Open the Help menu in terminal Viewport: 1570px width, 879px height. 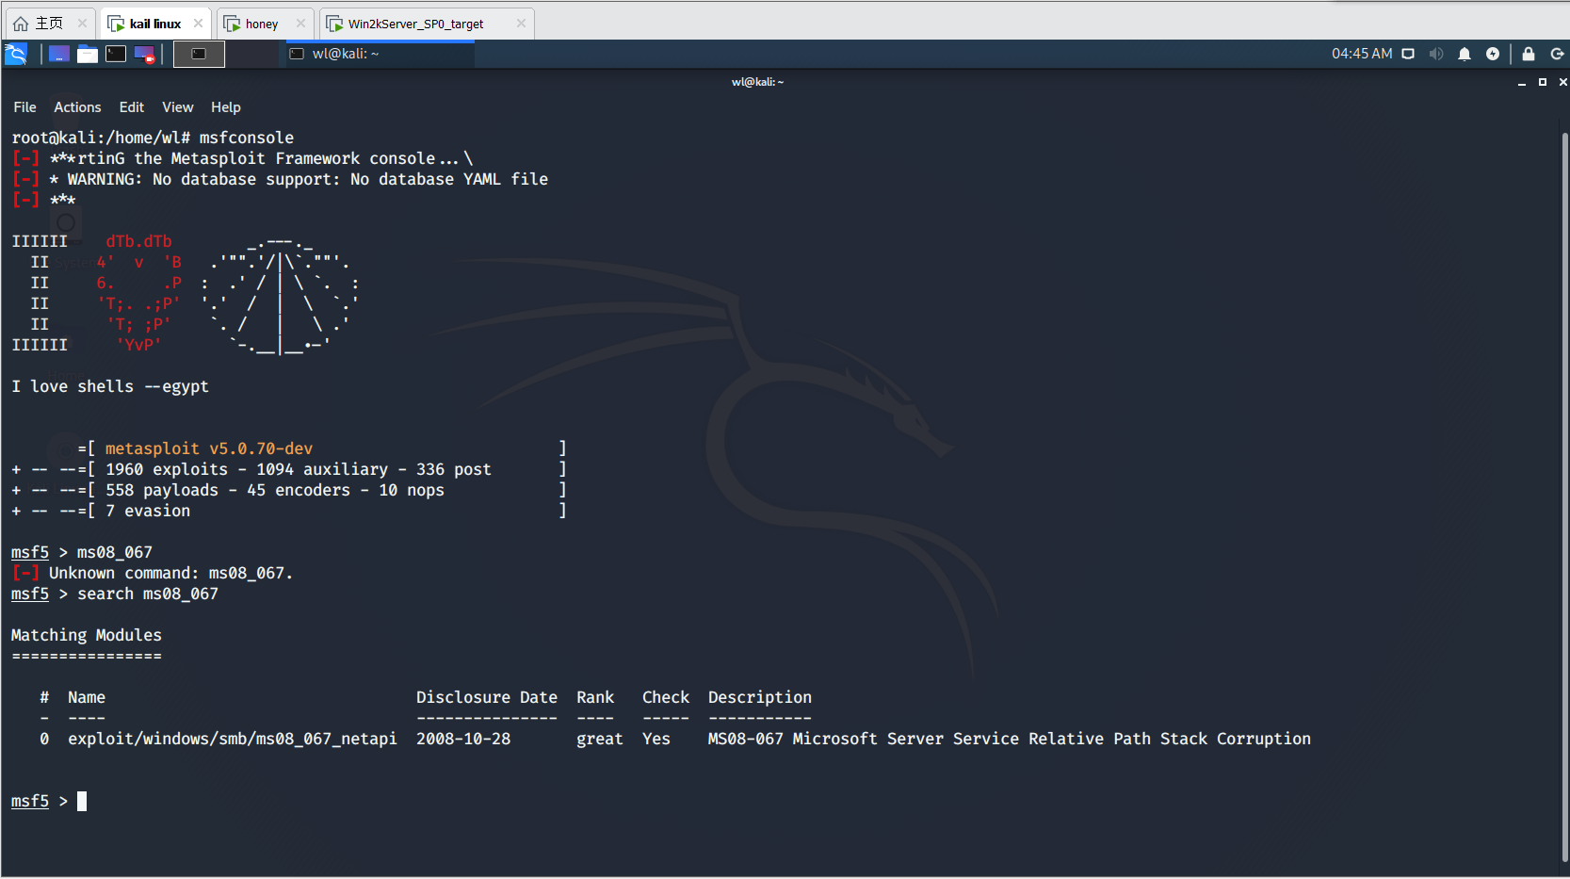tap(226, 107)
